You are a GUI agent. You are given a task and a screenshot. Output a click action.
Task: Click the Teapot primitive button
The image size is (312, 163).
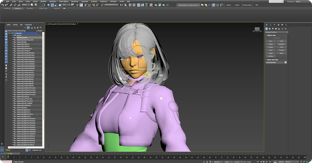point(271,53)
